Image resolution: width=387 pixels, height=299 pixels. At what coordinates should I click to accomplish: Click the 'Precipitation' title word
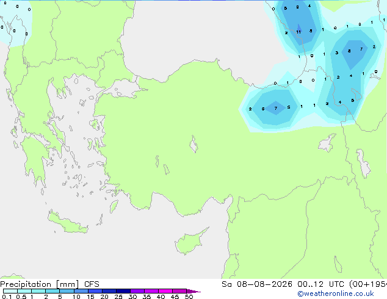tap(26, 284)
